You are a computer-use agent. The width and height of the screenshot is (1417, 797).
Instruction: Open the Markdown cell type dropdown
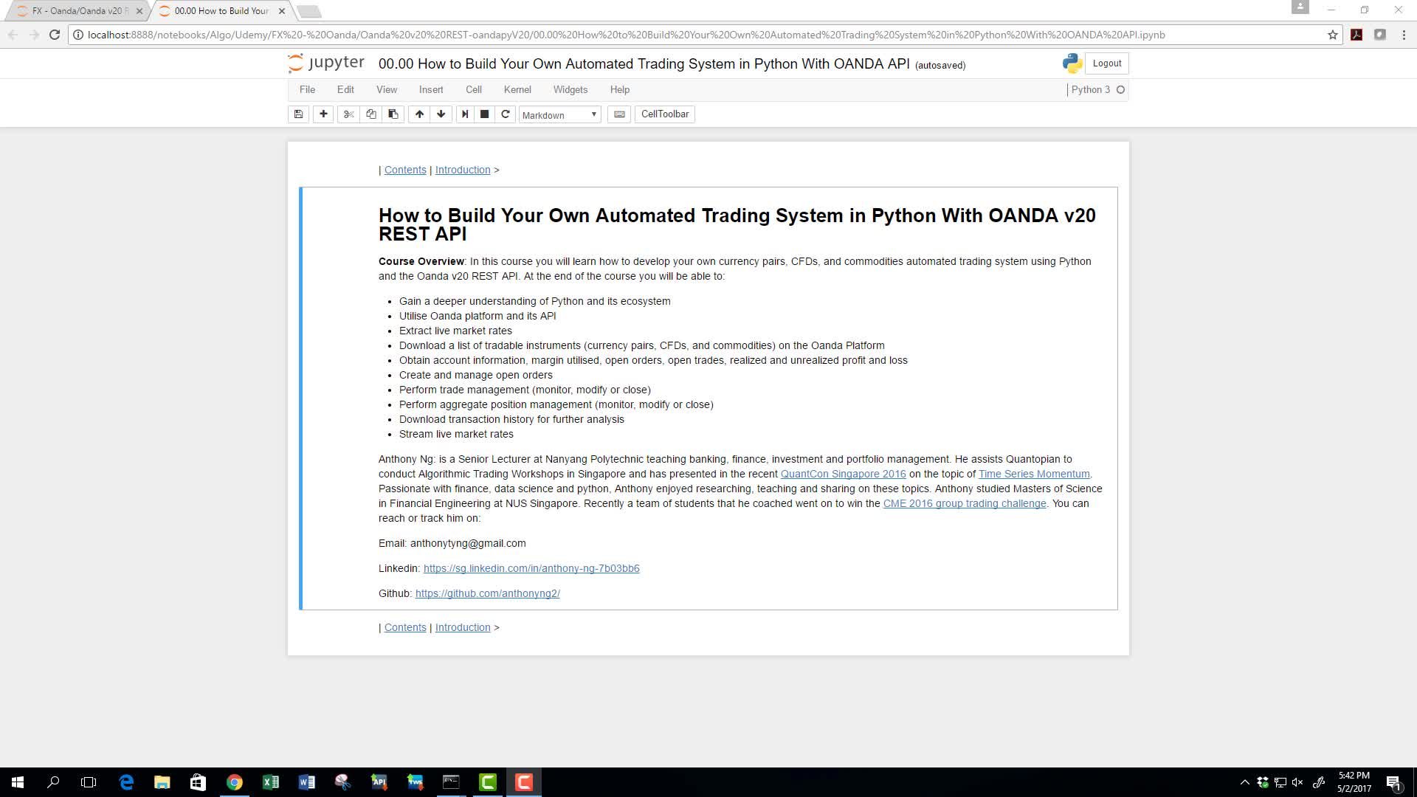pyautogui.click(x=559, y=115)
